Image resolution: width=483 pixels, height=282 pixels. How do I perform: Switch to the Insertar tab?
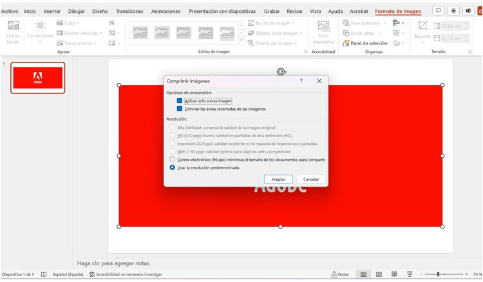pos(52,12)
